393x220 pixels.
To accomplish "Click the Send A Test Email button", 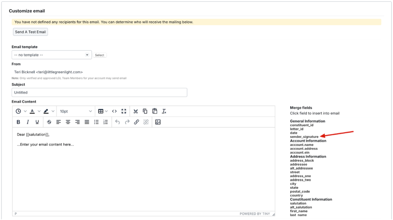I will [31, 32].
